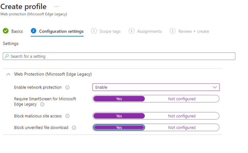The image size is (248, 153).
Task: Open the Scope tags tab
Action: click(110, 31)
